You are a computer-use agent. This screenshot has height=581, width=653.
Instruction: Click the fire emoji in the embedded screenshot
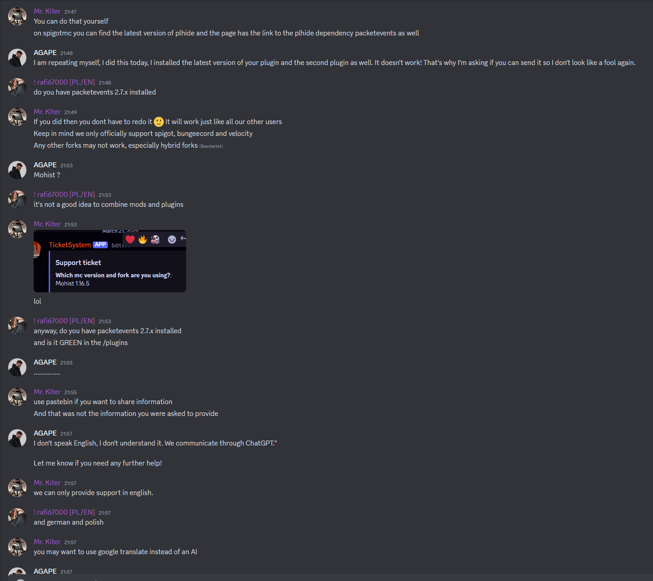(142, 239)
